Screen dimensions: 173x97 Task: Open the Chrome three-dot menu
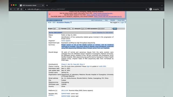[162, 9]
